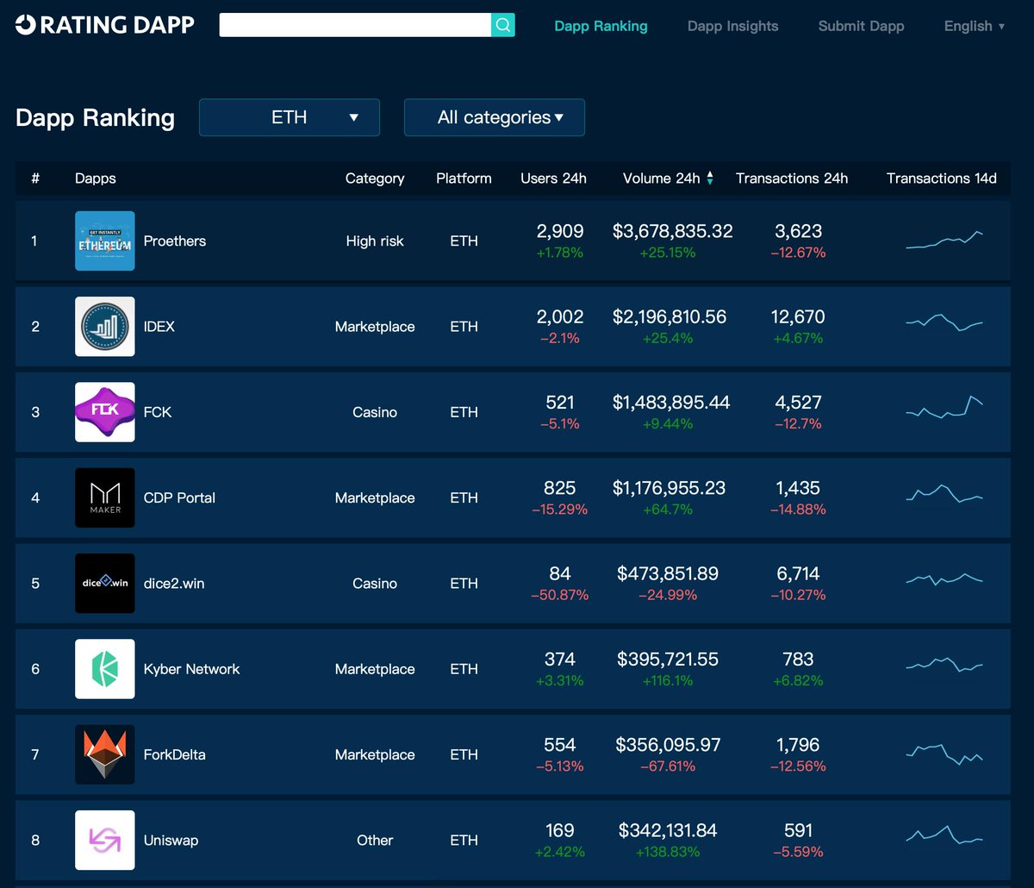Open the ForkDelta name link
Viewport: 1034px width, 888px height.
click(x=175, y=754)
